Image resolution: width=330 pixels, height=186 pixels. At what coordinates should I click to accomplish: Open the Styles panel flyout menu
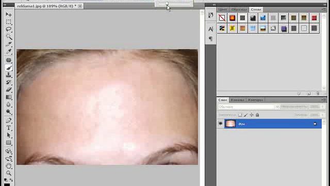pos(324,9)
